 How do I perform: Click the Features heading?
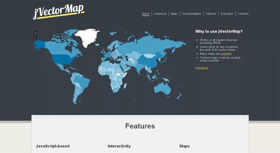click(140, 126)
